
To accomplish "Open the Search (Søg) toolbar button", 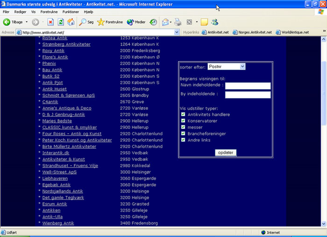I will pyautogui.click(x=86, y=22).
